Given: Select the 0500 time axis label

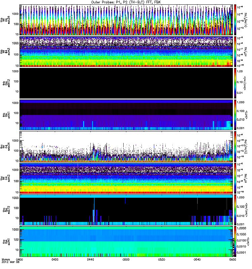Looking at the screenshot, I should (126, 260).
